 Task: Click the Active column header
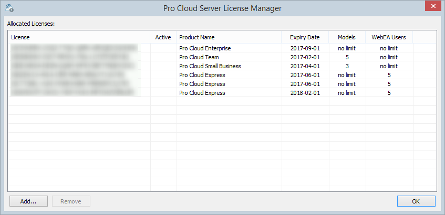163,37
